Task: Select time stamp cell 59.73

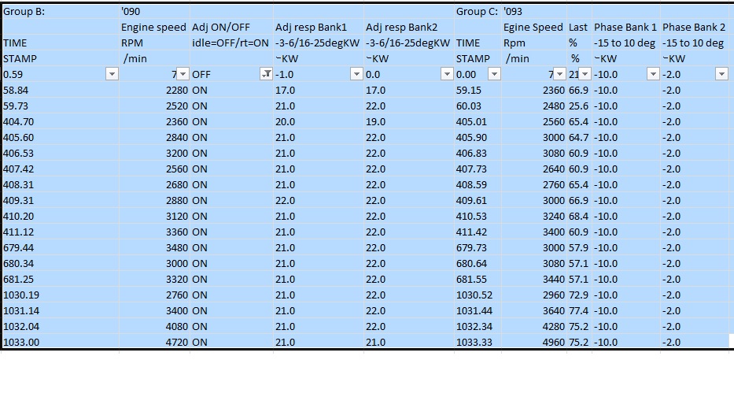Action: (61, 106)
